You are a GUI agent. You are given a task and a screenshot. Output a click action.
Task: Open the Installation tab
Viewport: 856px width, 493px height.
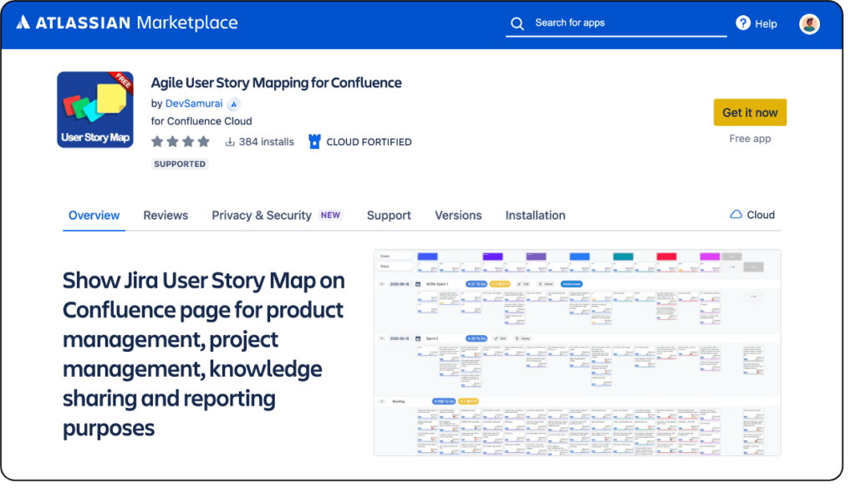535,215
